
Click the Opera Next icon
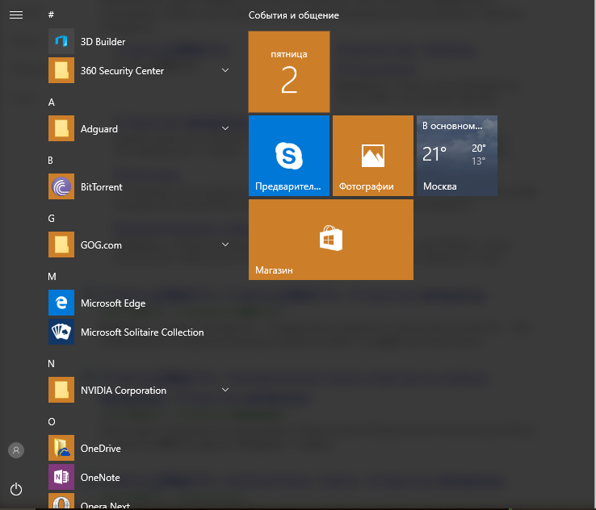click(61, 501)
